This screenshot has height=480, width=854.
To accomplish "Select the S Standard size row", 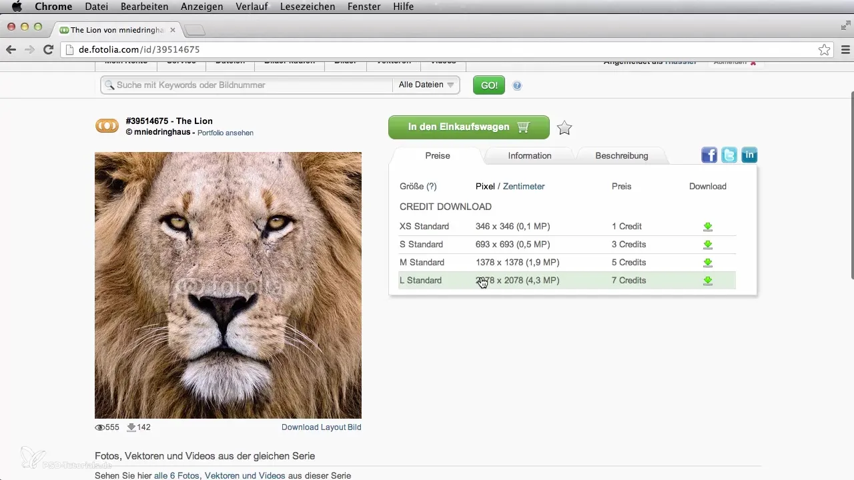I will pyautogui.click(x=567, y=245).
